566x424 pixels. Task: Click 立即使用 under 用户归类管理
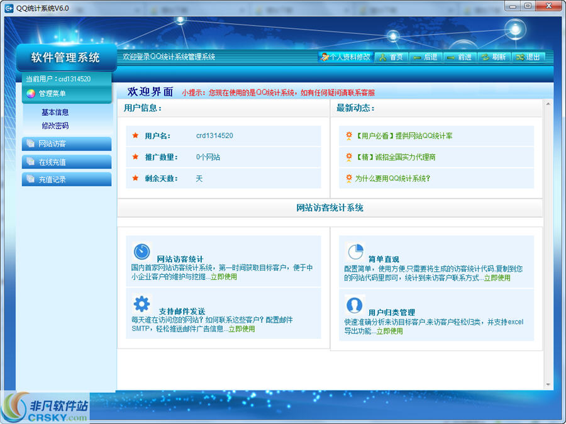pyautogui.click(x=390, y=331)
